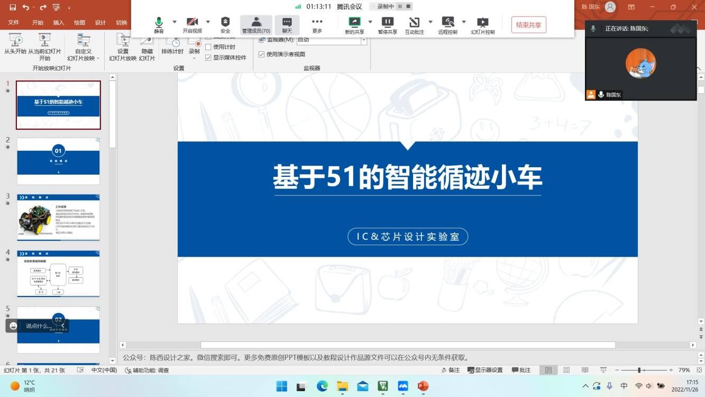This screenshot has width=705, height=397.
Task: Click the red 结束共享 button
Action: pyautogui.click(x=528, y=25)
